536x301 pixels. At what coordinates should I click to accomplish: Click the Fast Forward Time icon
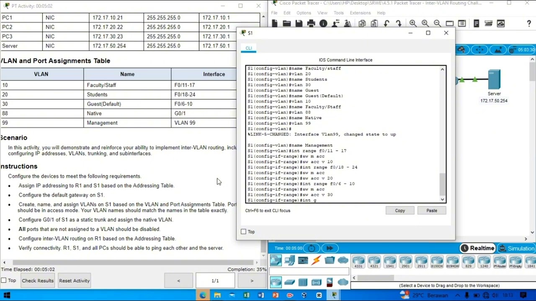click(330, 248)
